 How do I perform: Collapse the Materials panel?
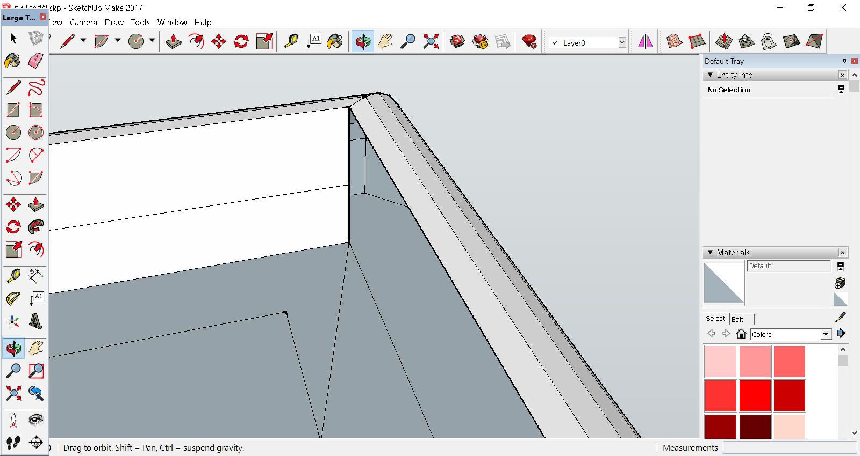[x=711, y=252]
